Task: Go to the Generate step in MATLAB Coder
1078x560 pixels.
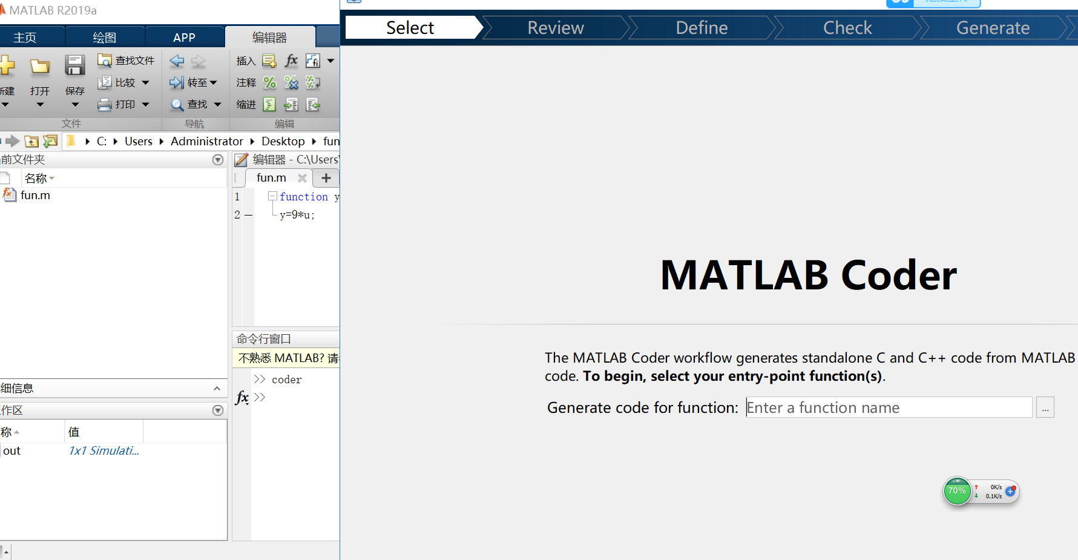Action: pyautogui.click(x=993, y=28)
